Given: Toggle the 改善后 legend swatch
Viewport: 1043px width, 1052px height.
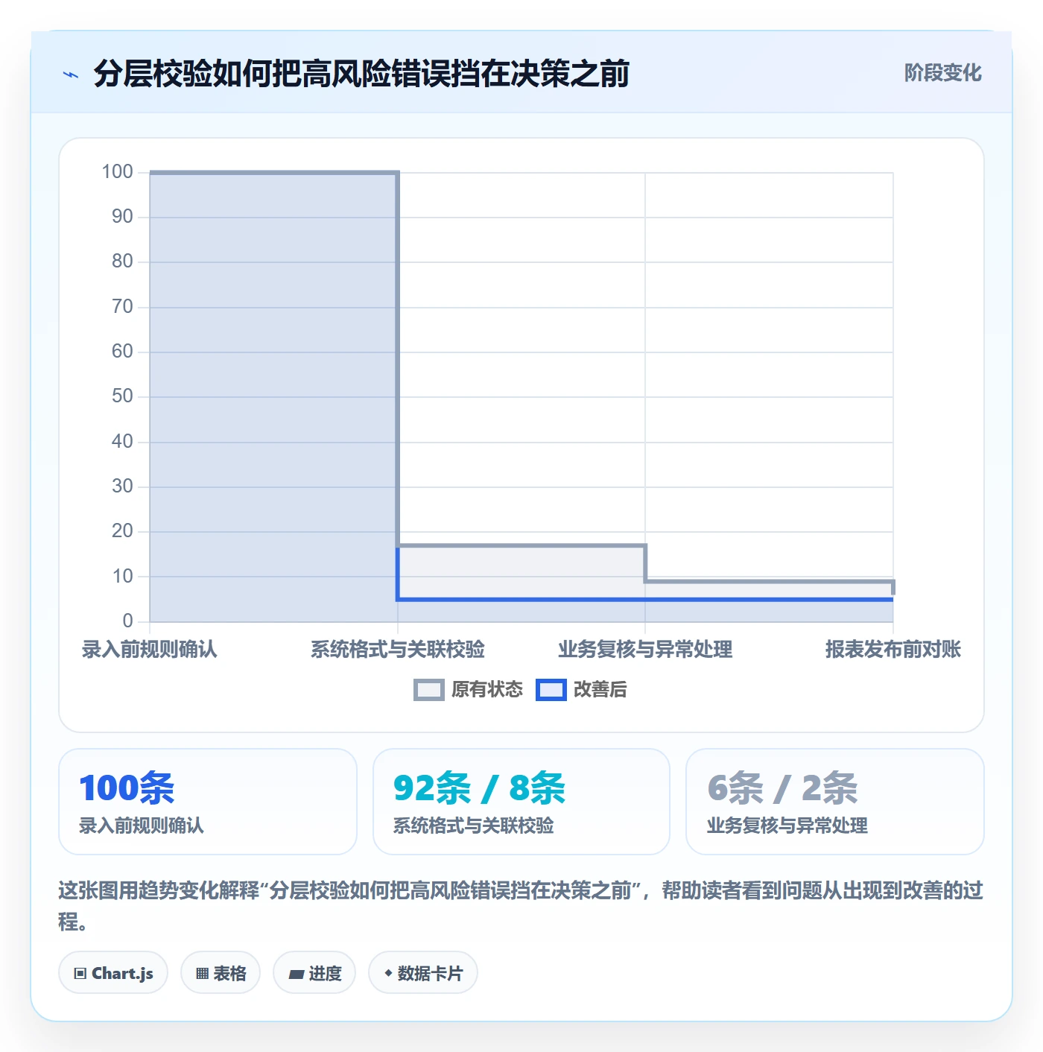Looking at the screenshot, I should pos(551,690).
